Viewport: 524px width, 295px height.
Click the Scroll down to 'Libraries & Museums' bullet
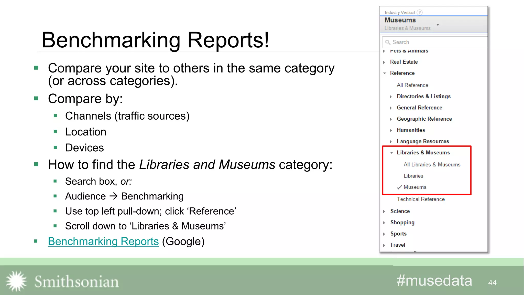pyautogui.click(x=146, y=226)
